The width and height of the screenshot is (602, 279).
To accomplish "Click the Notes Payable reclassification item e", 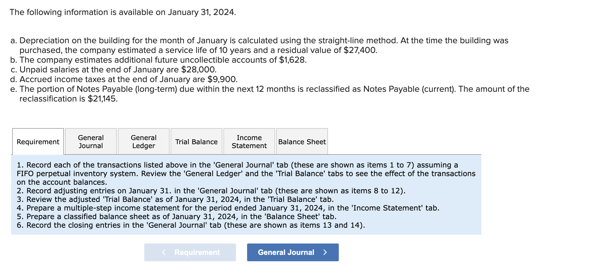I will [270, 89].
